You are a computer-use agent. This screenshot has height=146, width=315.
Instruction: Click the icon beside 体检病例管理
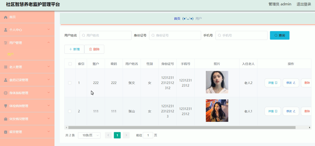click(x=6, y=106)
